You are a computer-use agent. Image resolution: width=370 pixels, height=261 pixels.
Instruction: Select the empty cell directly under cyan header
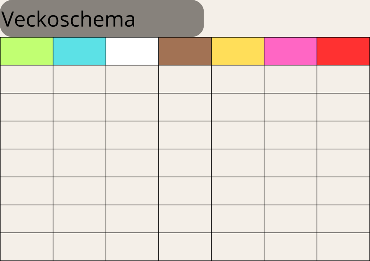tap(80, 79)
